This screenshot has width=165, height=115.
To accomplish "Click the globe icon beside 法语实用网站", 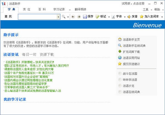I will pos(120,58).
